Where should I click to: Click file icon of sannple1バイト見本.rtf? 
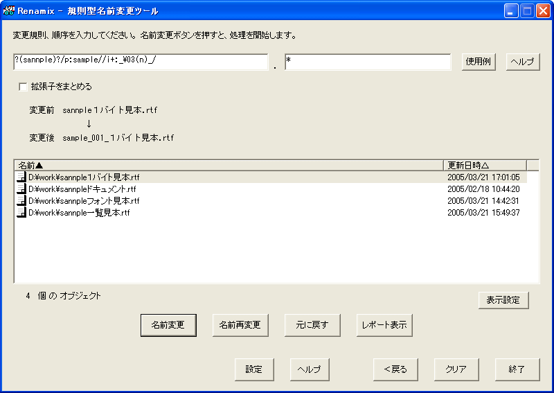pos(21,177)
